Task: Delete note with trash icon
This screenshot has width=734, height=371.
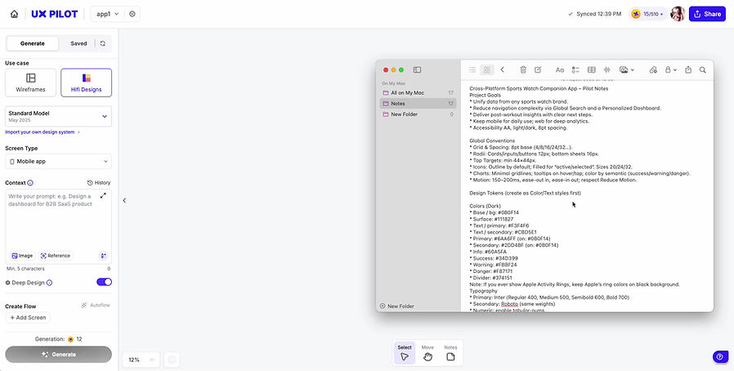Action: tap(523, 69)
